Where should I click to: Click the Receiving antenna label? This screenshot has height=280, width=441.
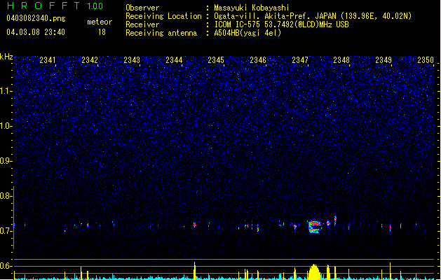[x=161, y=33]
